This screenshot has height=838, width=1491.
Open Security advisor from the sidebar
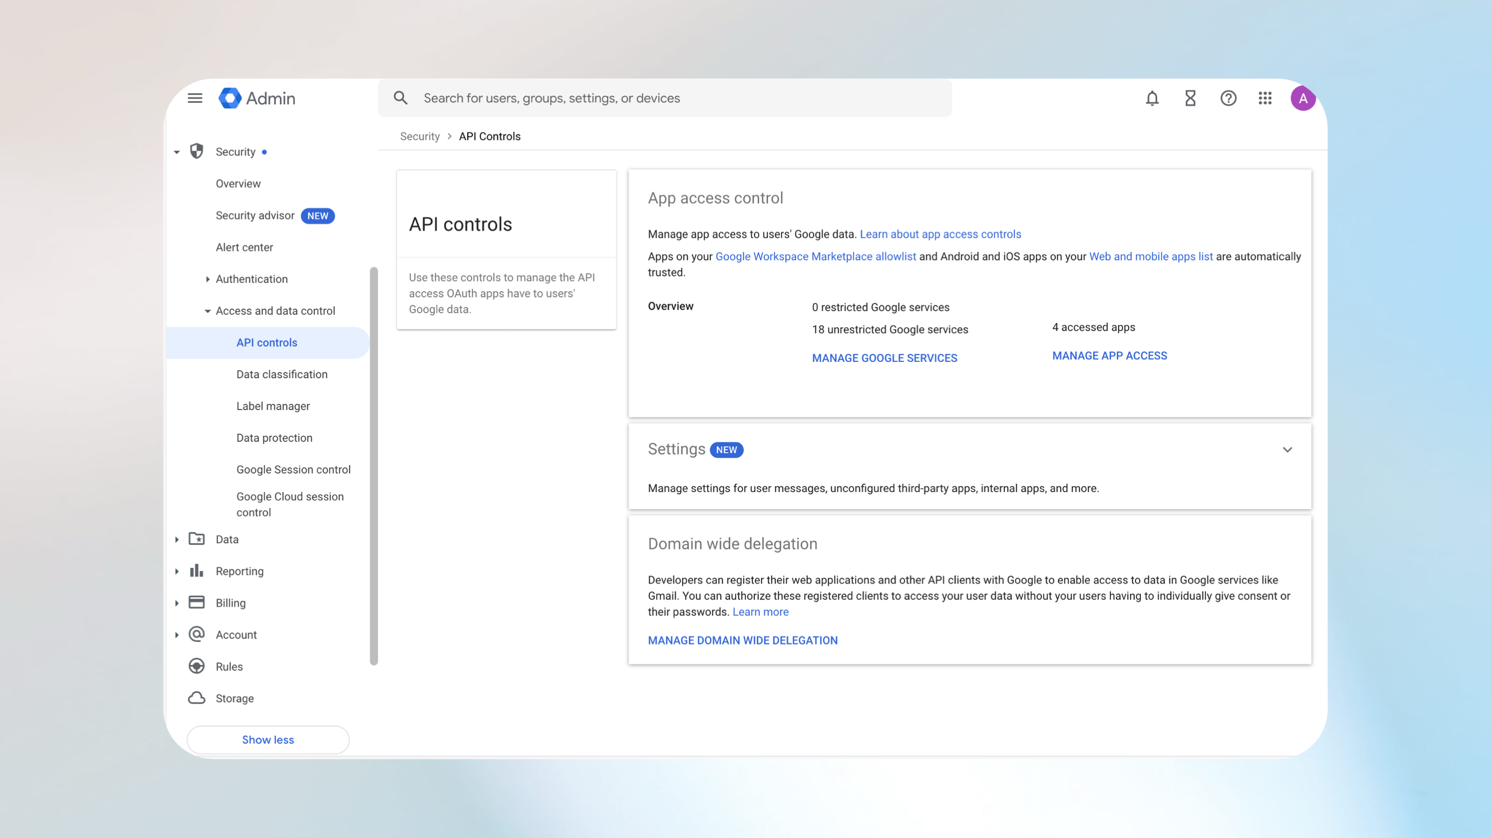255,215
